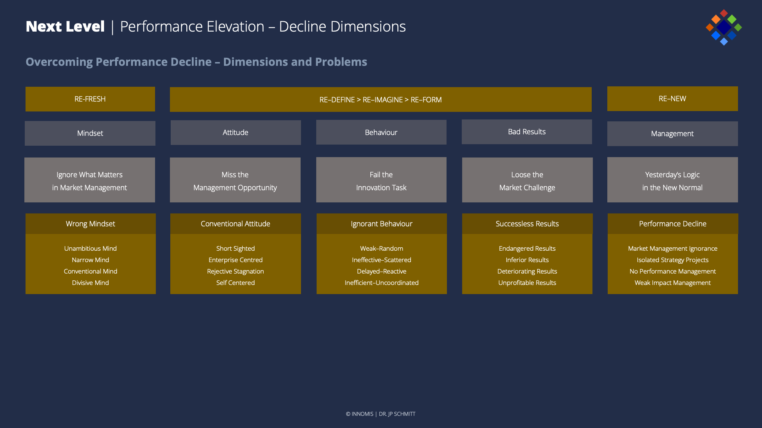The height and width of the screenshot is (428, 762).
Task: Click the Mindset dimension box
Action: [x=90, y=133]
